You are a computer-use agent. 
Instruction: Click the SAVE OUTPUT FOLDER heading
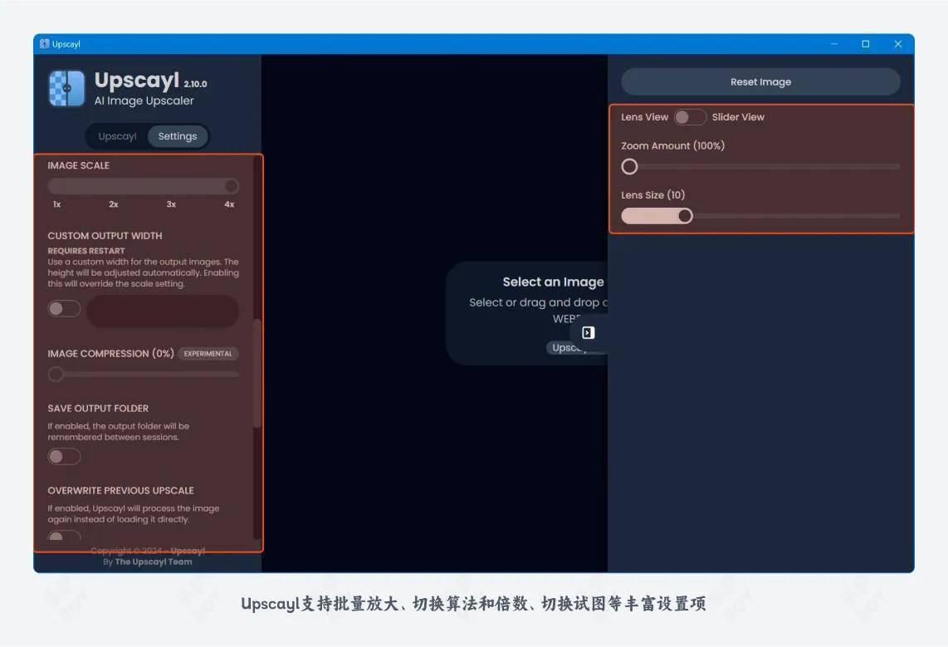click(98, 408)
